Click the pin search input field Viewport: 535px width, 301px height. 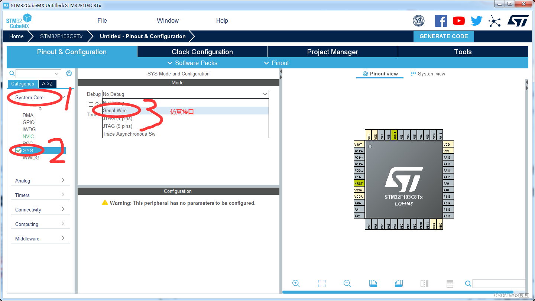pos(499,284)
